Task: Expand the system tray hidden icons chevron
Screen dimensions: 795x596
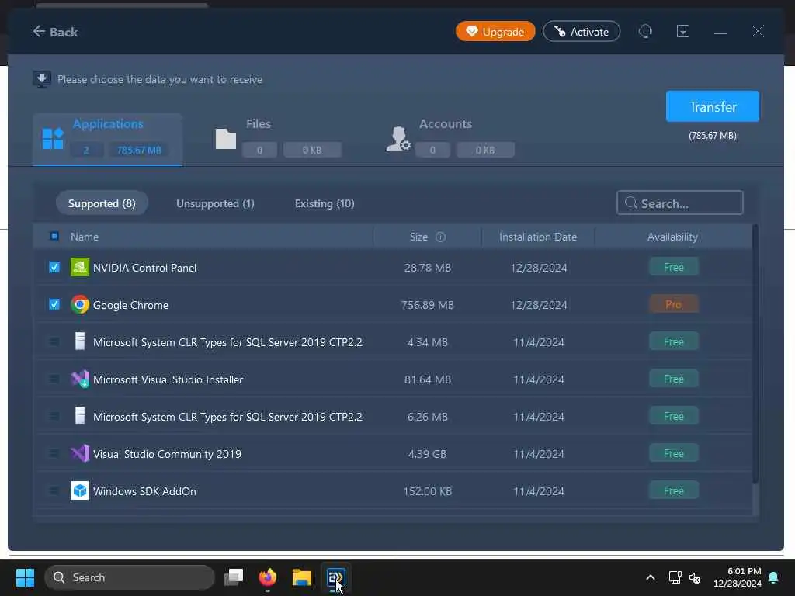Action: [x=651, y=577]
